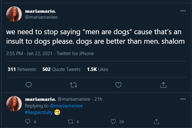Open reply author profile picture

click(x=14, y=103)
